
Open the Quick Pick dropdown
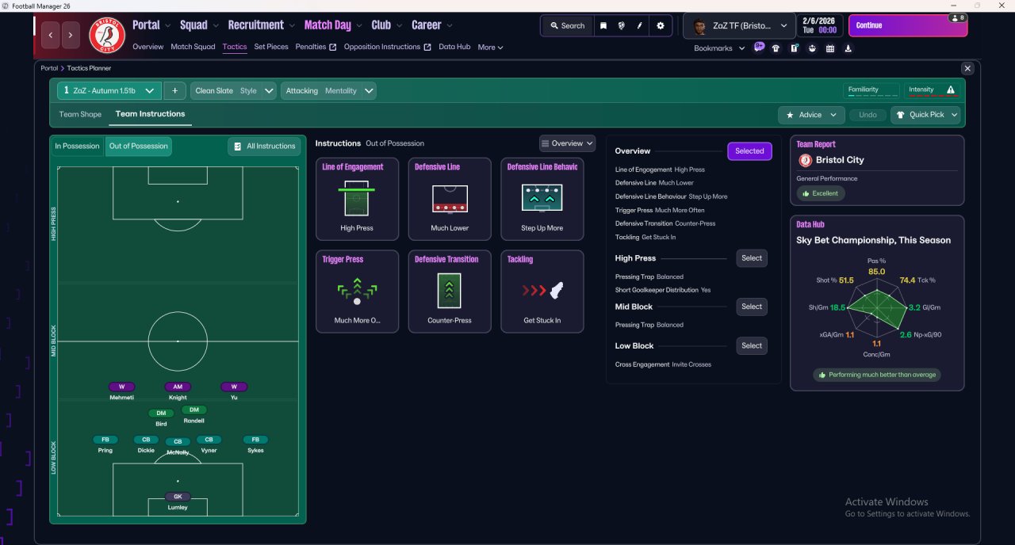tap(925, 115)
